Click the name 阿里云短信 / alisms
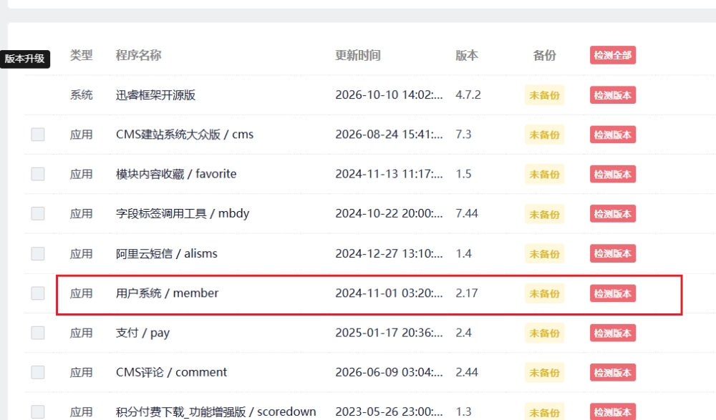 167,253
